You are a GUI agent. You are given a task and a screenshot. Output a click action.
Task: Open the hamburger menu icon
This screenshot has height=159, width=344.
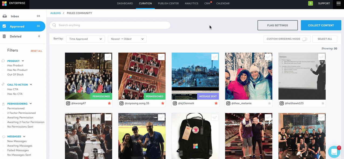coord(339,3)
